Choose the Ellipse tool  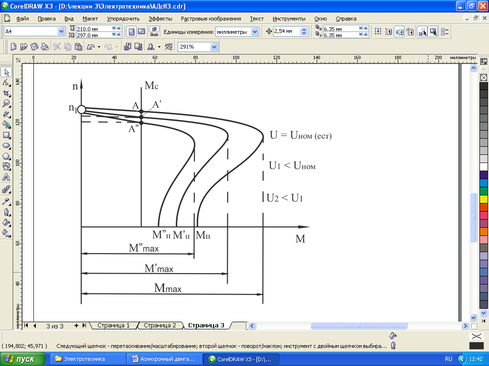[x=7, y=145]
